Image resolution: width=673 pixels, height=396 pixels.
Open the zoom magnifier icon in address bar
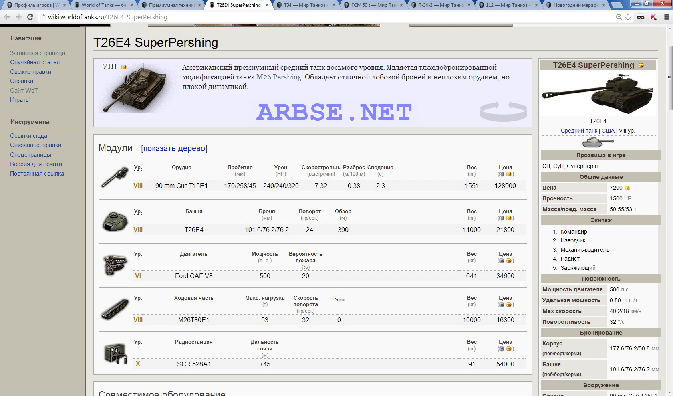point(619,17)
